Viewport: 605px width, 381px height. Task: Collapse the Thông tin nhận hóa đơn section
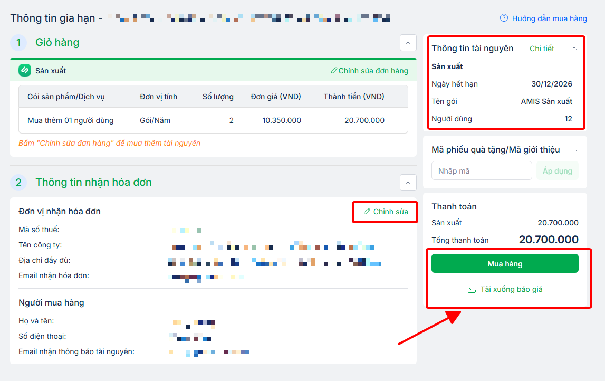pos(408,182)
